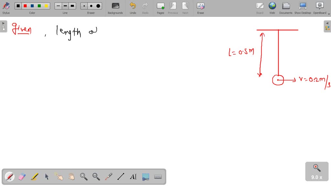Pick the Highlighter tool
Image resolution: width=331 pixels, height=186 pixels.
tap(34, 176)
